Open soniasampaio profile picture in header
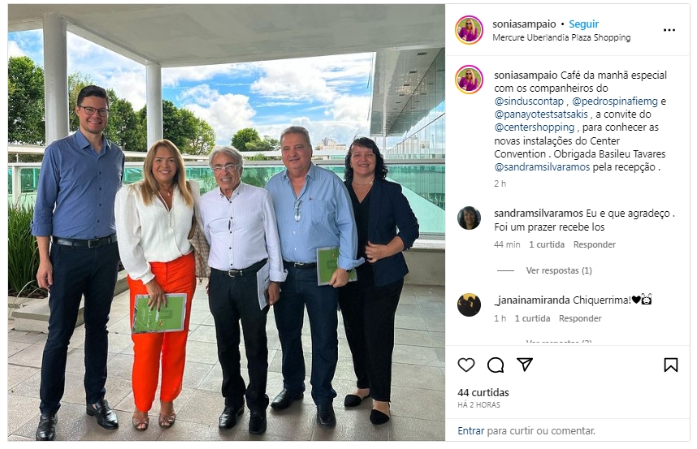This screenshot has width=697, height=449. click(x=469, y=30)
